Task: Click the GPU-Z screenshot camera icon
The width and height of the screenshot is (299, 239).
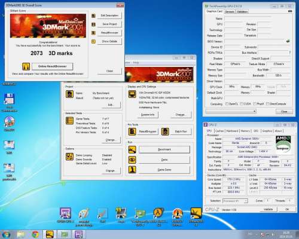Action: click(290, 11)
